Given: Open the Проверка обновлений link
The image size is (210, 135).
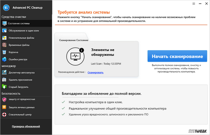Looking at the screenshot, I should point(26,126).
